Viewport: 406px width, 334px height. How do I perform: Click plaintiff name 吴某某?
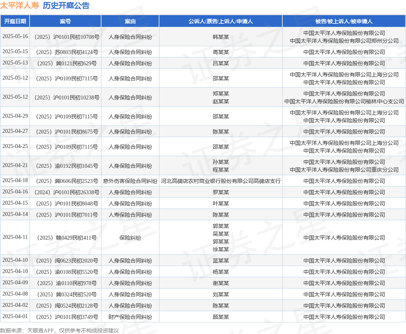(x=220, y=234)
